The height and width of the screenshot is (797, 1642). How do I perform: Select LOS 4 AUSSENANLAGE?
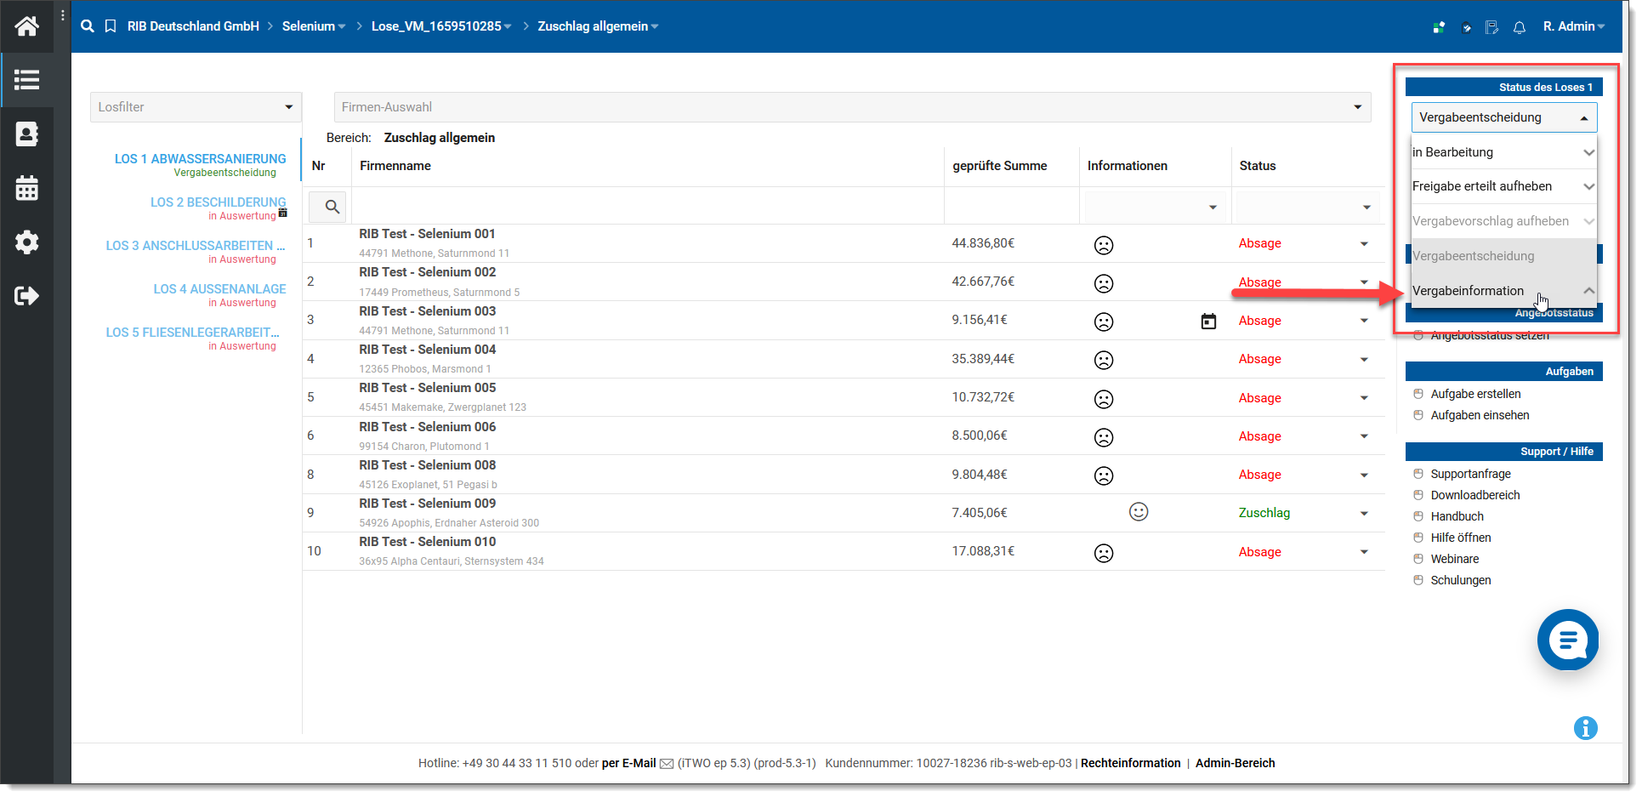[x=219, y=289]
